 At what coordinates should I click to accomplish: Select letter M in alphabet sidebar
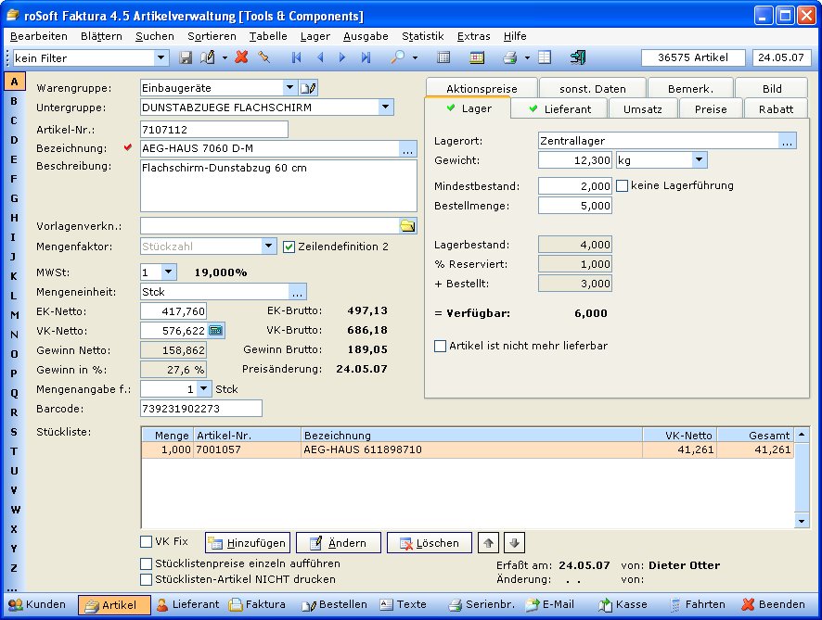14,315
